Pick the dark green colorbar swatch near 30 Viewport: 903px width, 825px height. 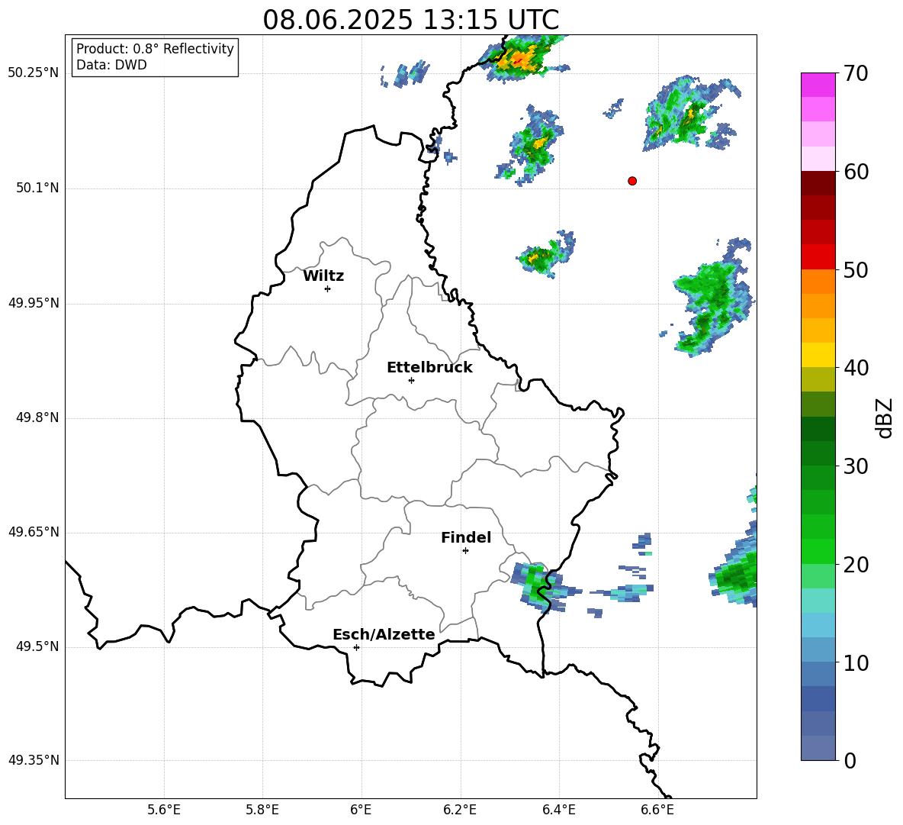click(x=818, y=453)
